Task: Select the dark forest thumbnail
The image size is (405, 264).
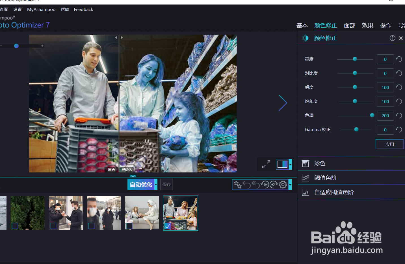Action: [x=28, y=213]
